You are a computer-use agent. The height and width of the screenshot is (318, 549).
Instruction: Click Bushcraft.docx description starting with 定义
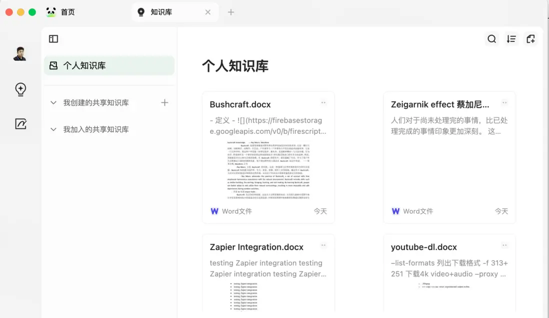point(268,126)
